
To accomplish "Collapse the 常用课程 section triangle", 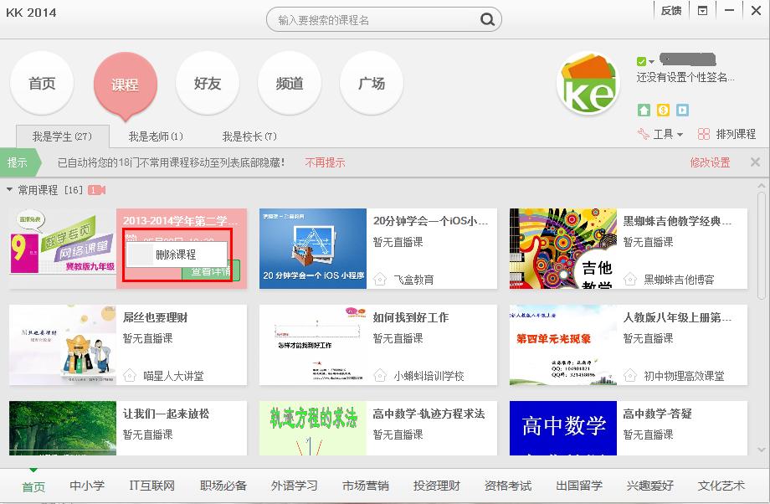I will [9, 189].
